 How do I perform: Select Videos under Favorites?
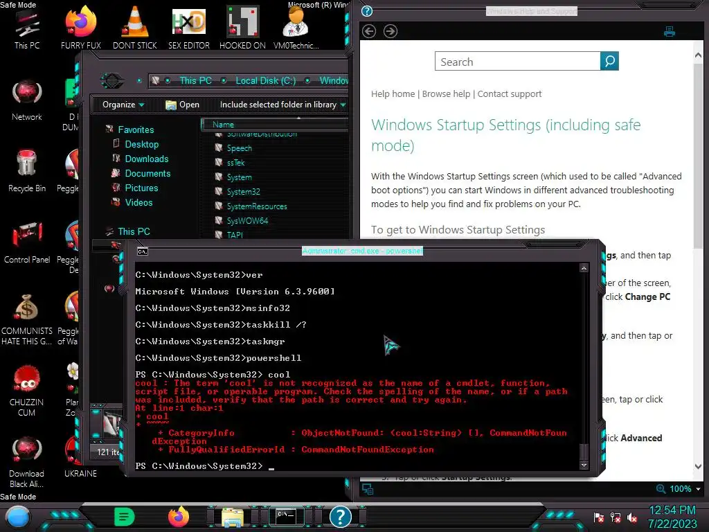pyautogui.click(x=138, y=202)
